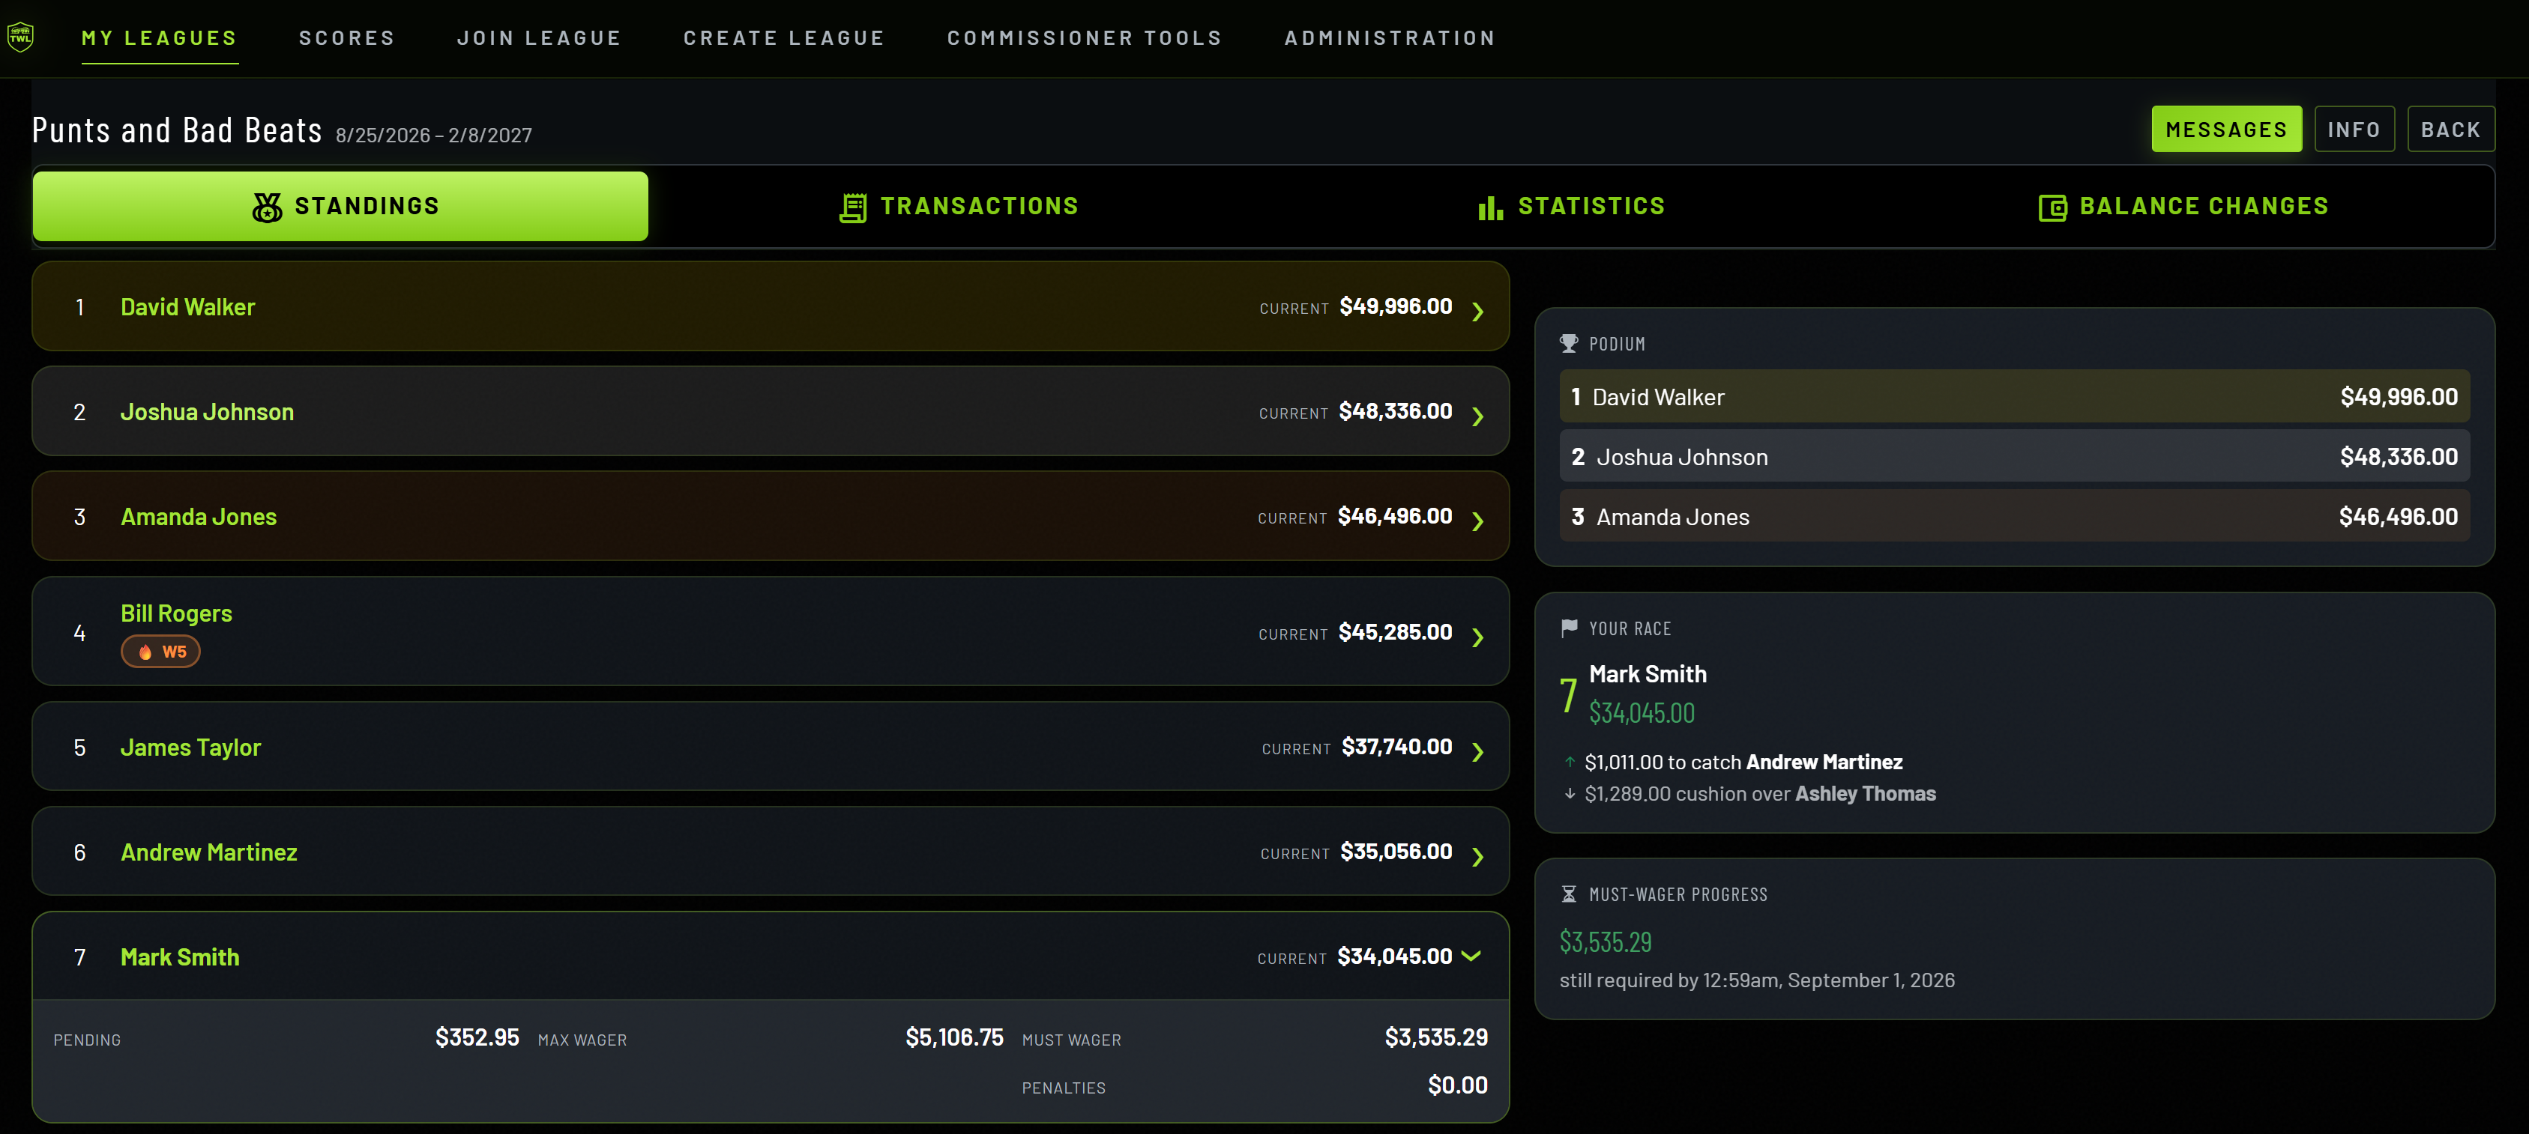Expand Bill Rogers' standings row chevron

pos(1477,637)
